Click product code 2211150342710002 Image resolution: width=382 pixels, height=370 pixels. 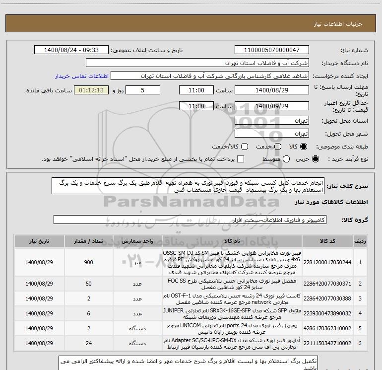coord(327,343)
